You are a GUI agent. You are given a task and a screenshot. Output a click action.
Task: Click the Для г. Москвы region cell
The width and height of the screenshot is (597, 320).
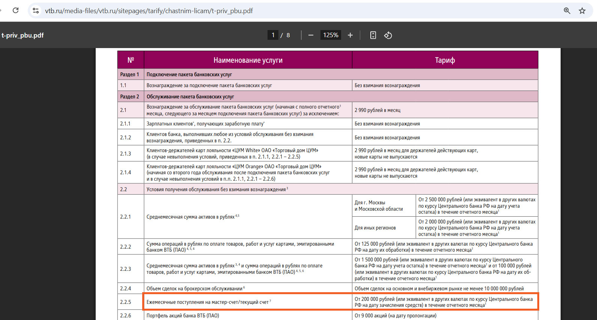coord(384,205)
